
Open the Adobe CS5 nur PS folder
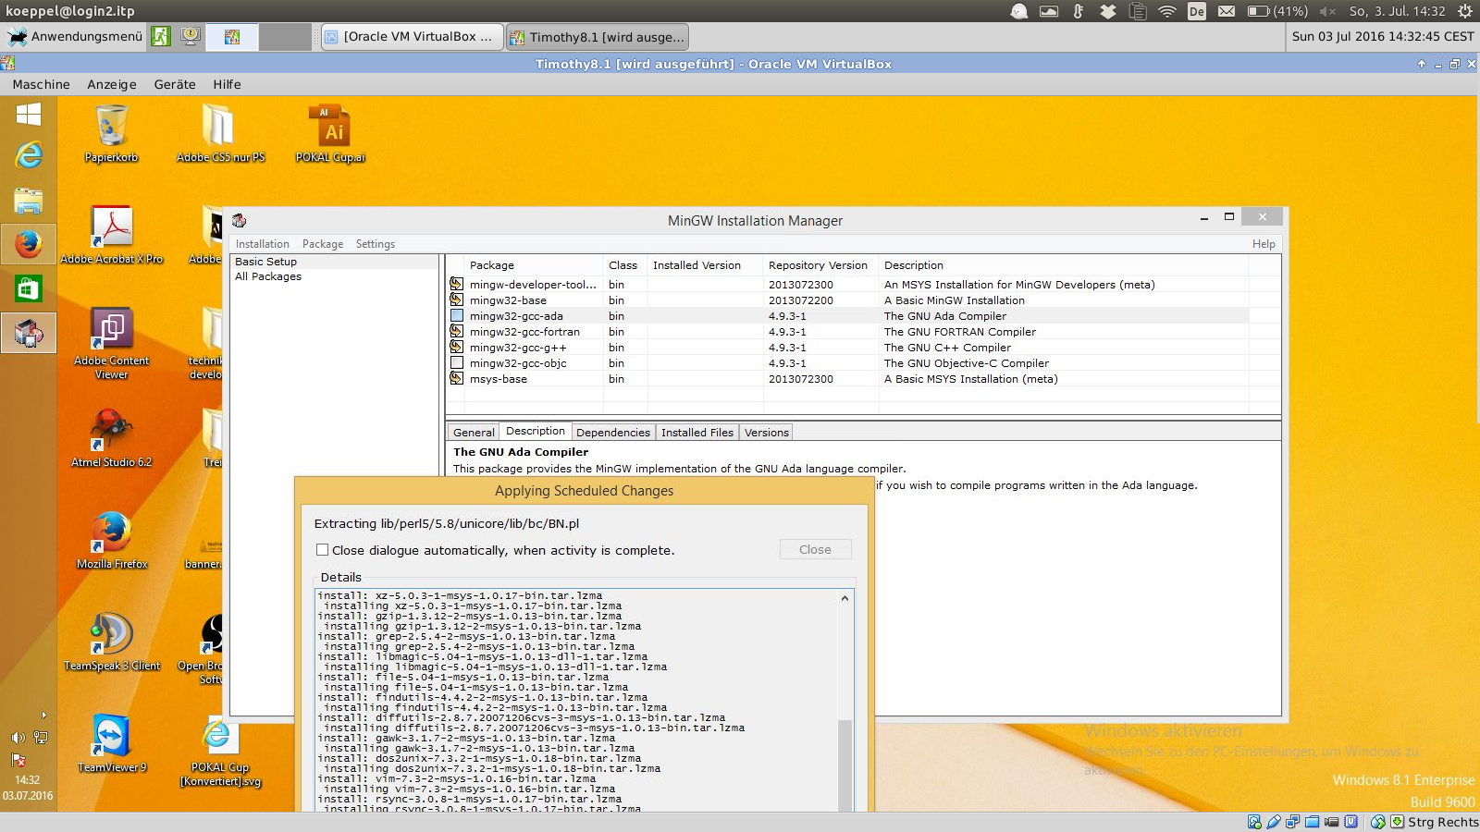click(x=220, y=133)
